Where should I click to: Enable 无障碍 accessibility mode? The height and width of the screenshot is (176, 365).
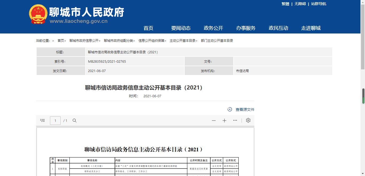(x=300, y=4)
